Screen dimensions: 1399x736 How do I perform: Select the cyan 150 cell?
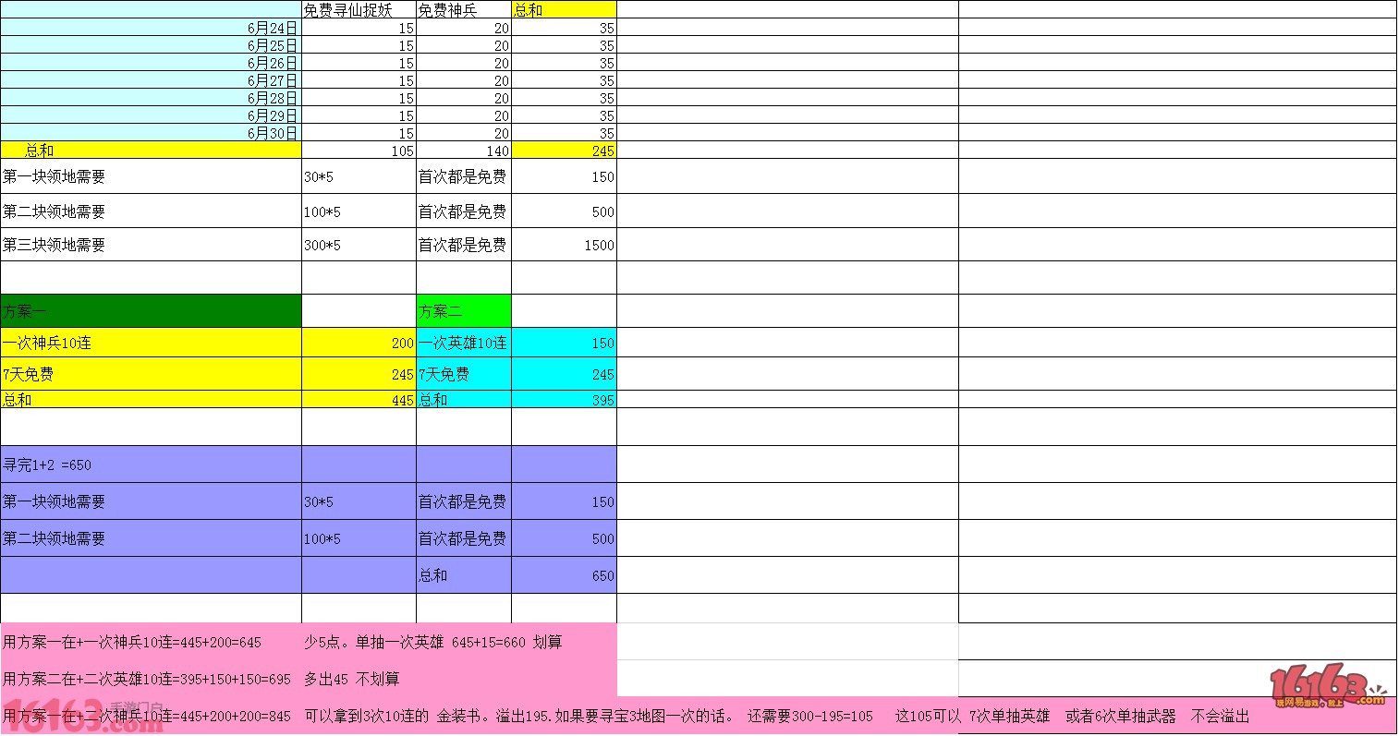coord(564,343)
